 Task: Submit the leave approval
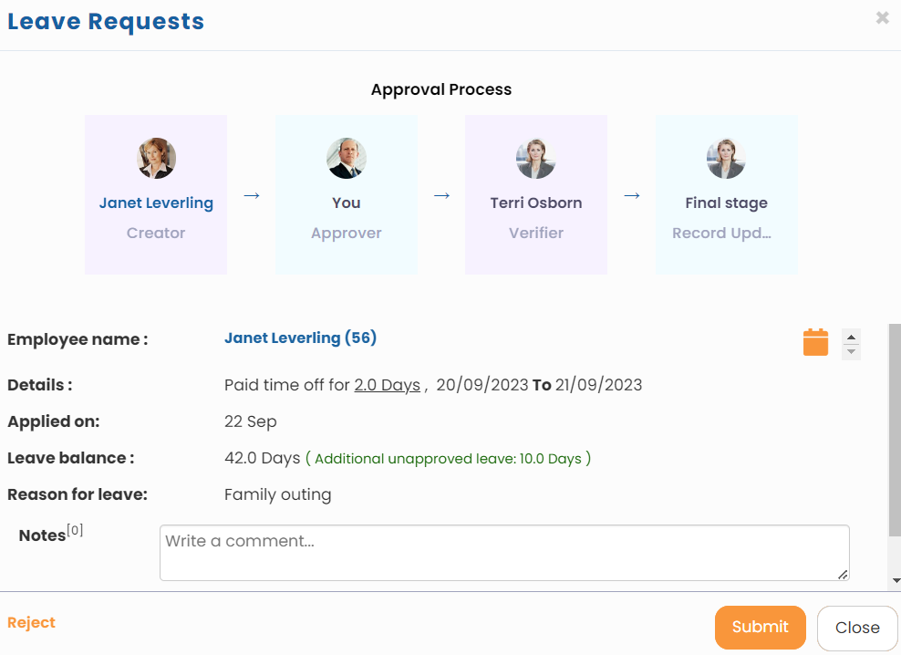click(x=760, y=627)
